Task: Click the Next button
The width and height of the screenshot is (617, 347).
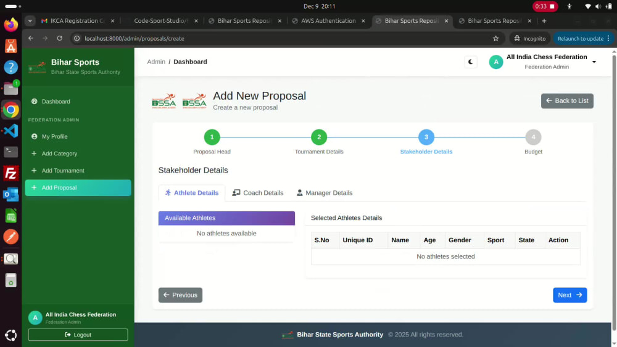Action: [x=569, y=295]
